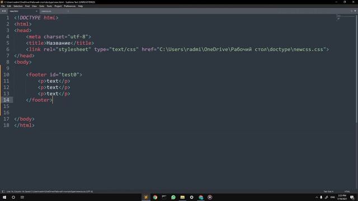Open Settings gear in the taskbar
The height and width of the screenshot is (201, 358).
[x=191, y=197]
